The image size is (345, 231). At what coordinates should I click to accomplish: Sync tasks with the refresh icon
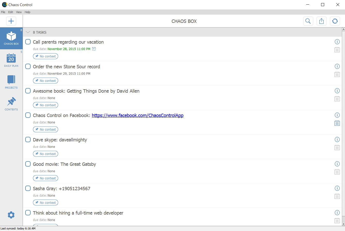click(335, 21)
